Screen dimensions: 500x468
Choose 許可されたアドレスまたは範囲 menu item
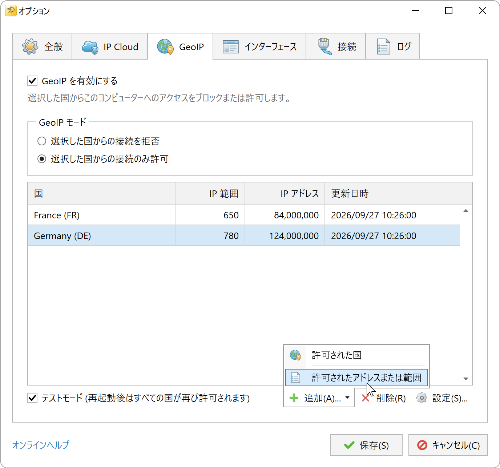pos(356,378)
